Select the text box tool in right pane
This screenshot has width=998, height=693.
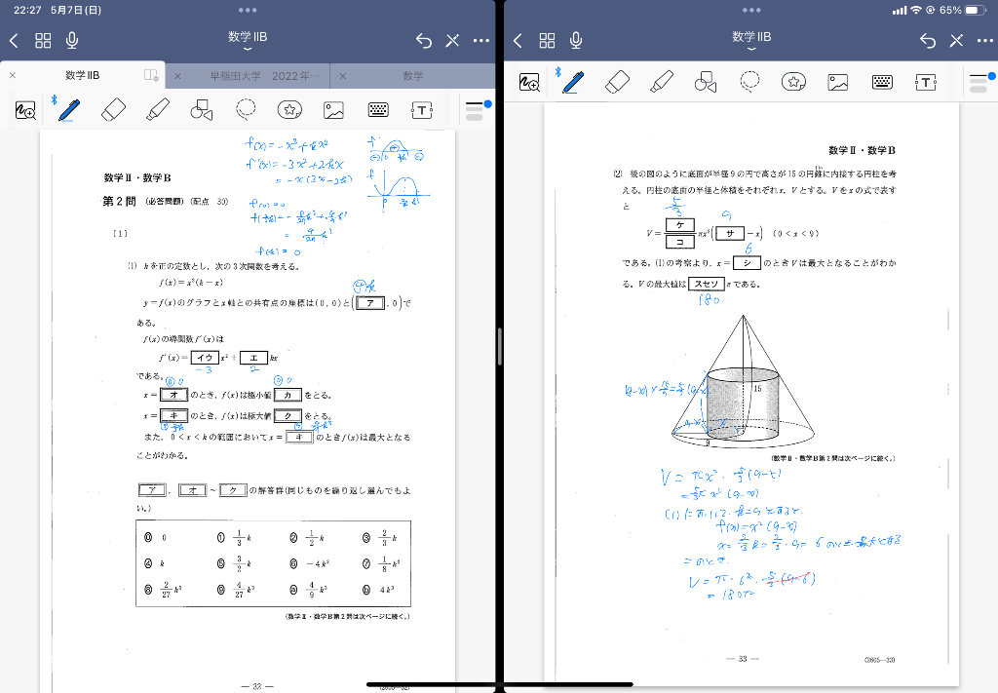pos(926,82)
